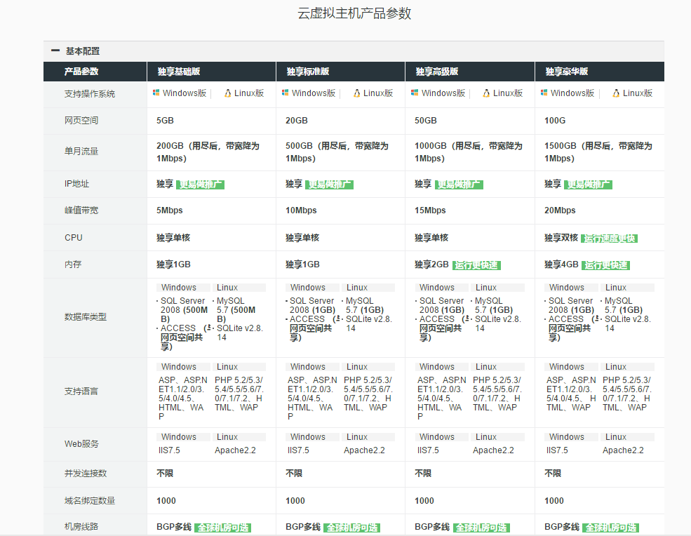Click the 单月流量 row label
The height and width of the screenshot is (536, 691).
pos(81,152)
